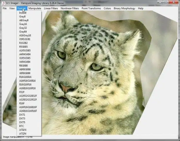Pick DXT5 compressed format
The width and height of the screenshot is (180, 141).
29,122
